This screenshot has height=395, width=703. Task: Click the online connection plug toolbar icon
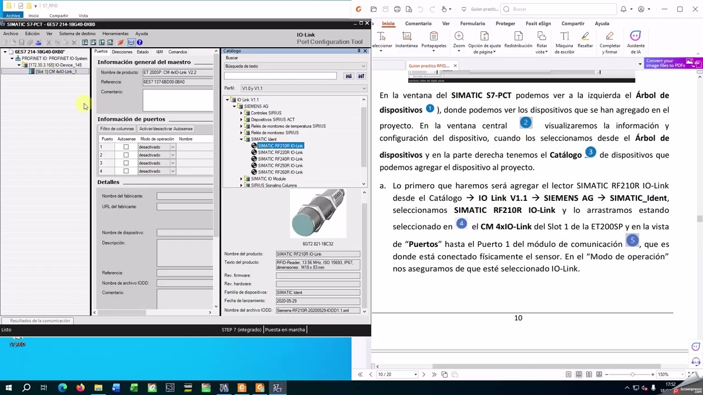tap(121, 42)
